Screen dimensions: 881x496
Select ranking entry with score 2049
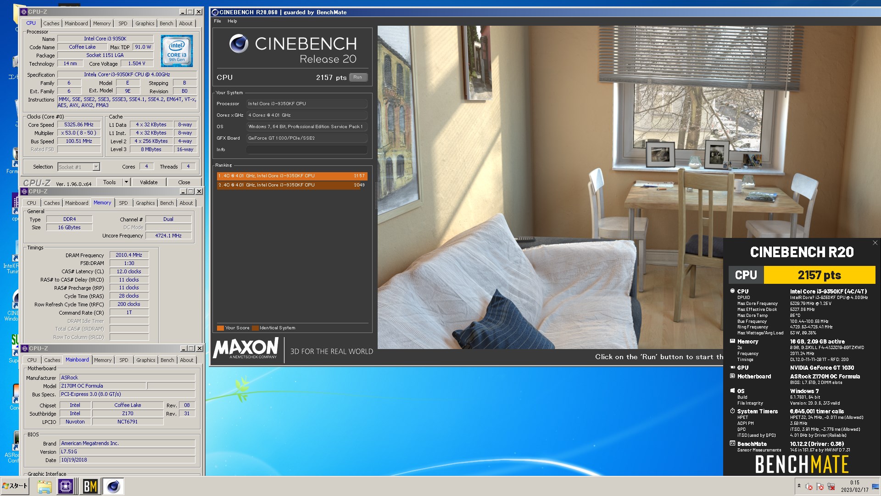292,185
